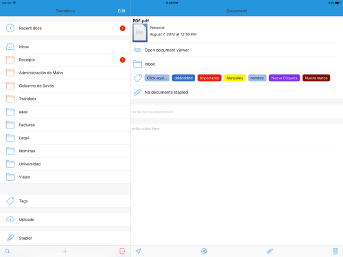Tap the trash delete icon
Image resolution: width=343 pixels, height=257 pixels.
[336, 251]
